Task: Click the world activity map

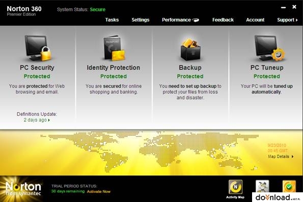Action: (150, 152)
